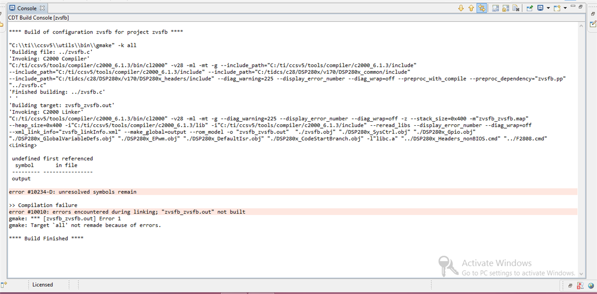Screen dimensions: 597x294
Task: Click the Display Selected Console monitor icon
Action: tap(540, 8)
